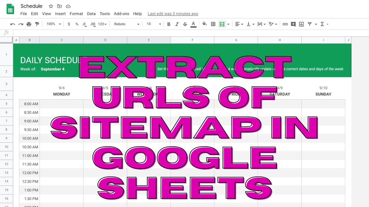Open the View menu
Screen dimensions: 369x207
coord(46,14)
